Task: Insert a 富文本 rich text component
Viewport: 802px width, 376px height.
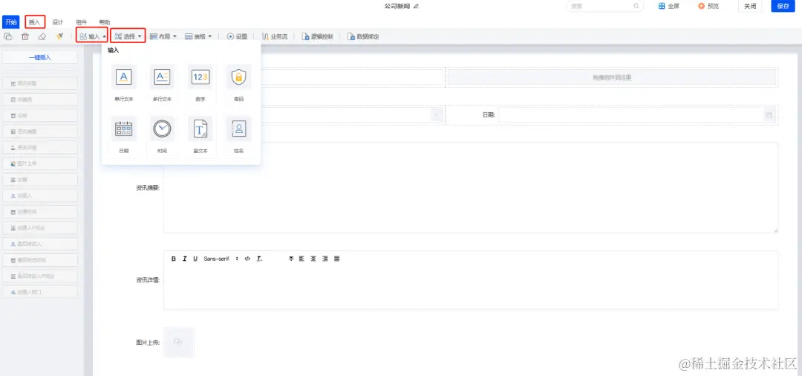Action: click(200, 135)
